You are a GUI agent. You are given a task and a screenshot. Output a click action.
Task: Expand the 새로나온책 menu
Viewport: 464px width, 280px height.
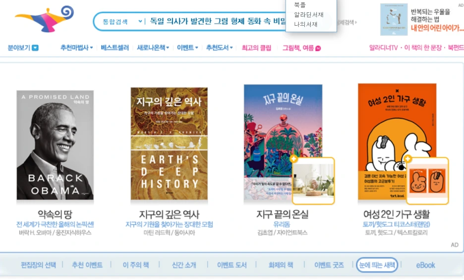click(x=153, y=47)
